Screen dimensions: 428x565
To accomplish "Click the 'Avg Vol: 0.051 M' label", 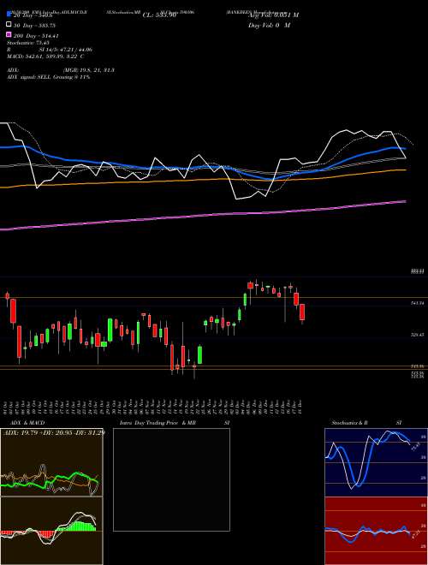I will pyautogui.click(x=273, y=15).
